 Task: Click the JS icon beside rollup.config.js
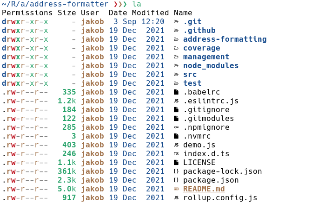[x=176, y=198]
